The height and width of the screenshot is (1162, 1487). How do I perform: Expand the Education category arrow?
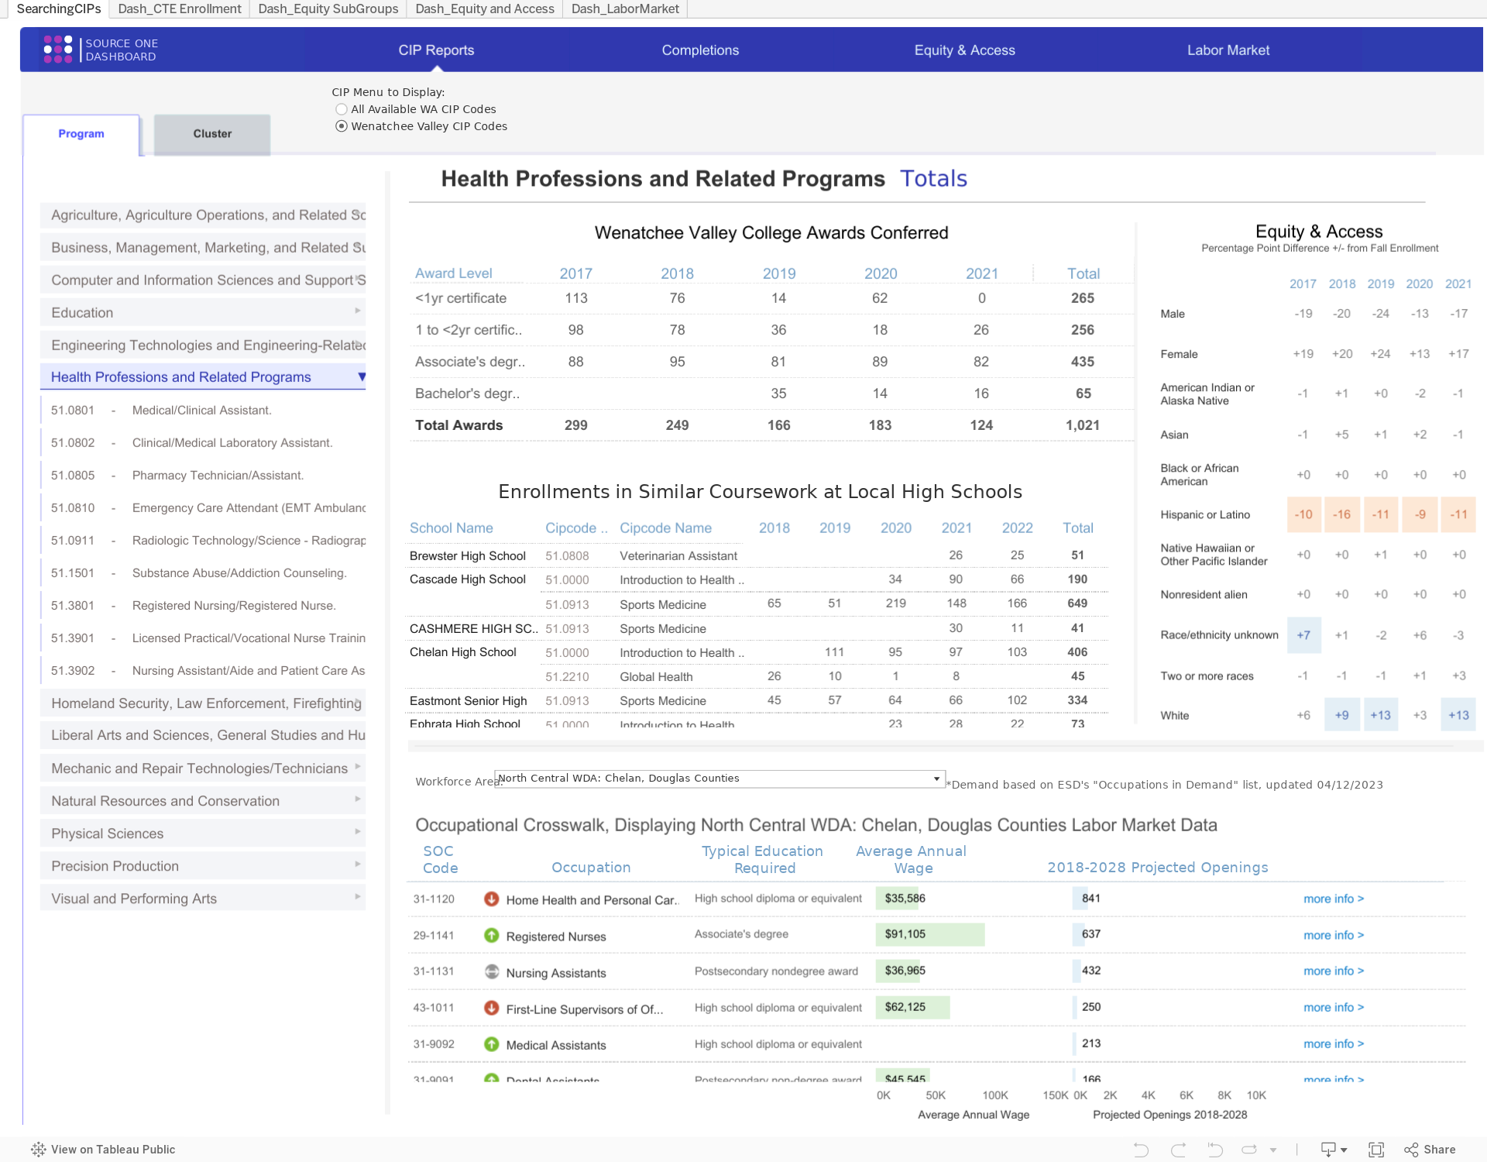point(358,311)
